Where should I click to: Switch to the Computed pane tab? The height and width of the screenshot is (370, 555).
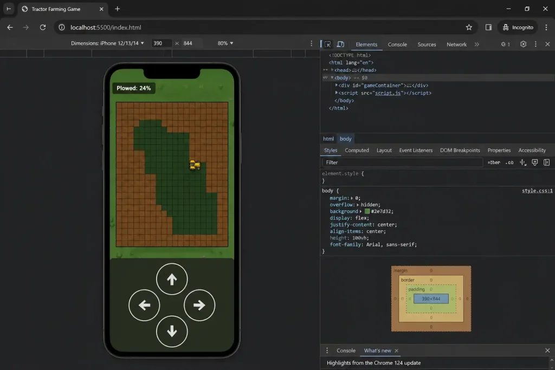357,151
